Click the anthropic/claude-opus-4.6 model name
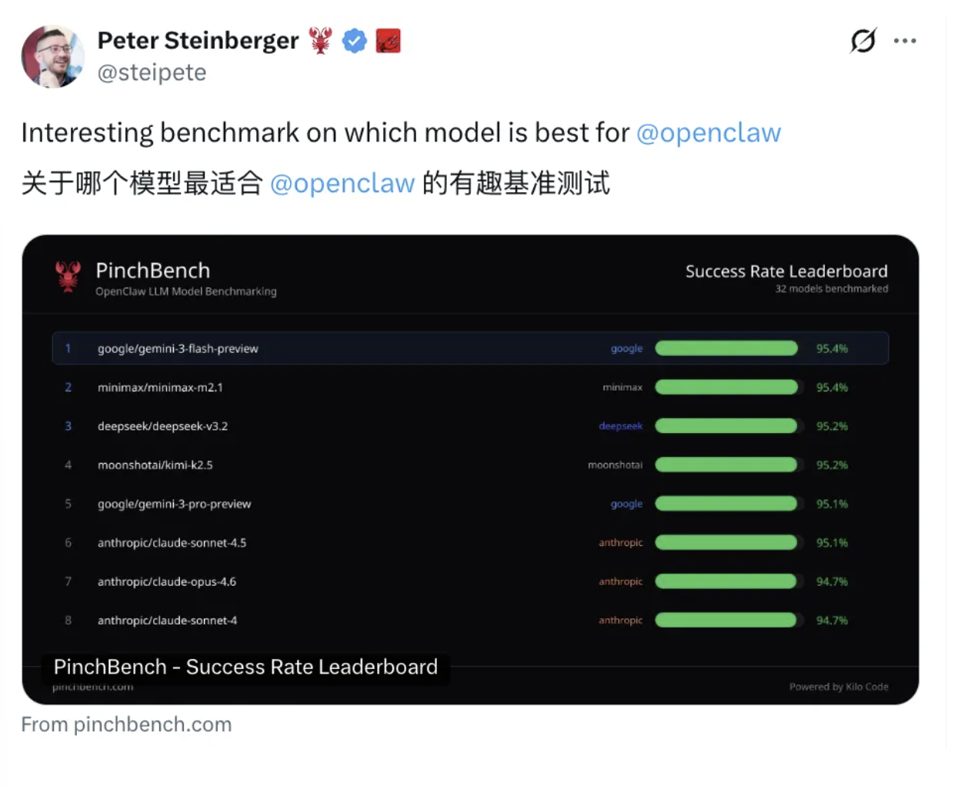The height and width of the screenshot is (789, 954). (167, 582)
